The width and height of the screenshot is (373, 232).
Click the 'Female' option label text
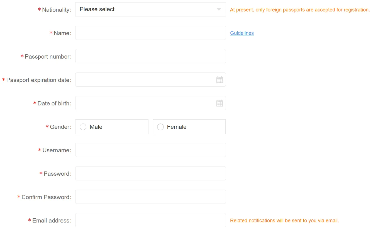click(x=177, y=127)
